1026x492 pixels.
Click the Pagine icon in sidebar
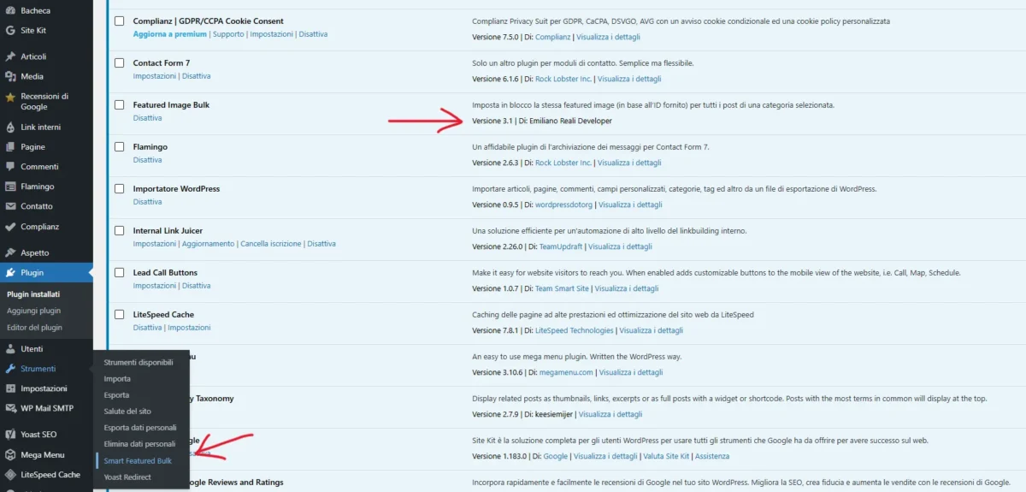click(x=10, y=147)
